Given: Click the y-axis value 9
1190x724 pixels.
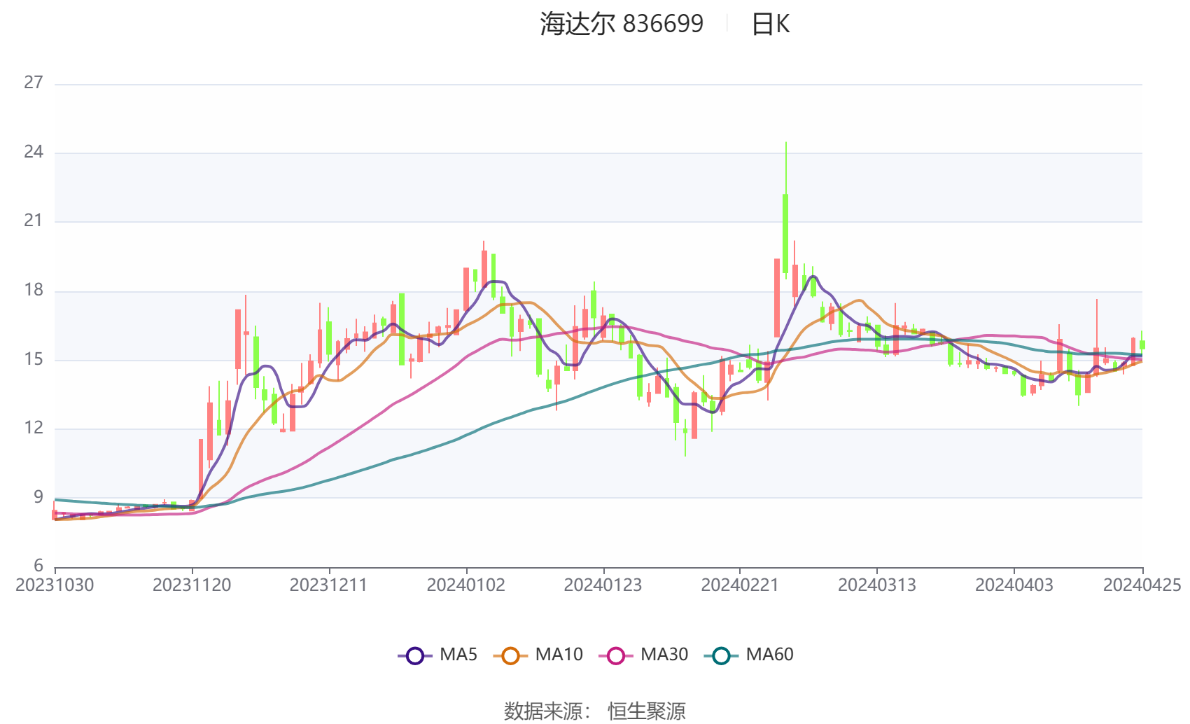Looking at the screenshot, I should point(38,497).
